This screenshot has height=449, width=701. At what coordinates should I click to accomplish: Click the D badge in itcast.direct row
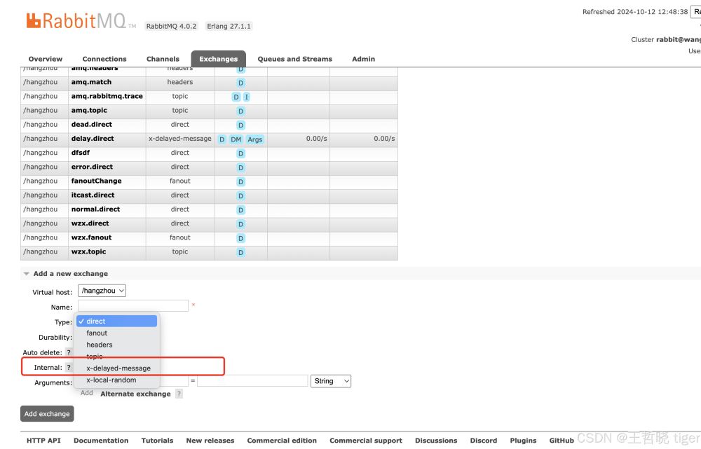240,196
